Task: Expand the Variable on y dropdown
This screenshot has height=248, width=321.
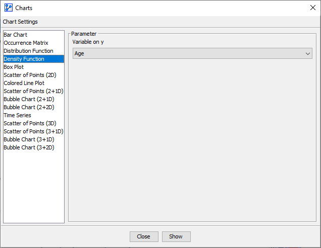Action: [x=192, y=53]
